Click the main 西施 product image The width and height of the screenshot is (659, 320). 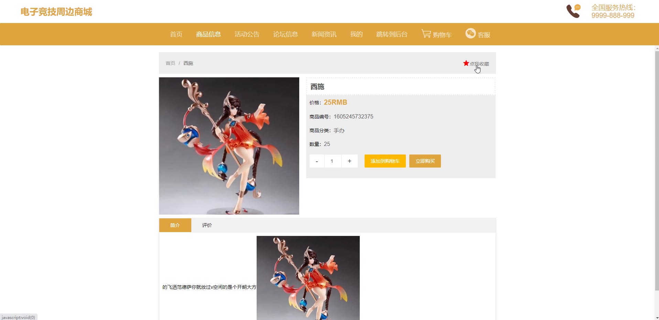point(229,146)
